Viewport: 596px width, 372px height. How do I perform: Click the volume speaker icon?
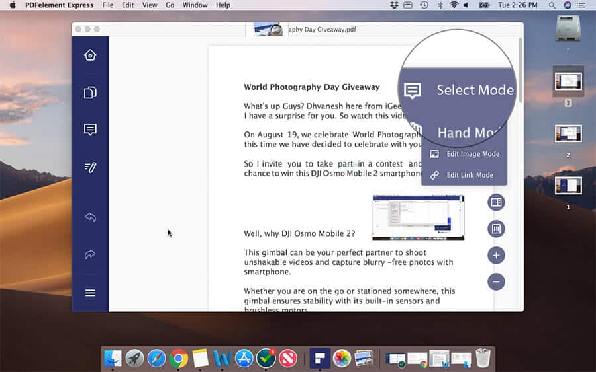click(x=466, y=5)
